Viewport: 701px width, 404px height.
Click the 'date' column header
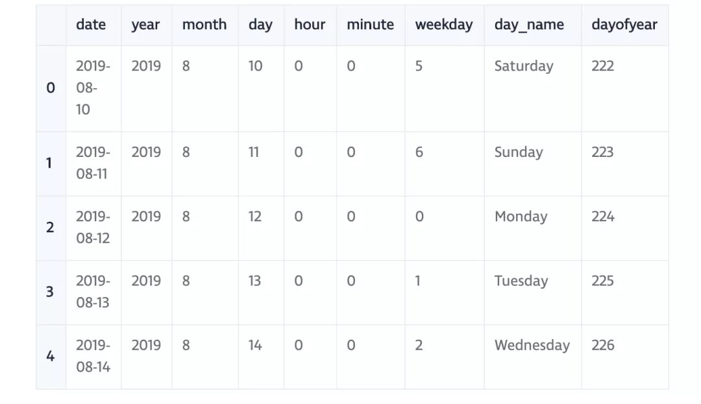tap(91, 25)
